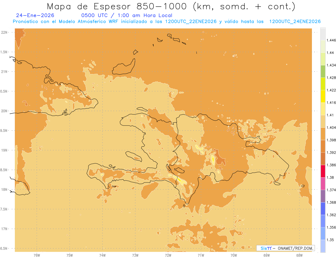The height and width of the screenshot is (259, 336).
Task: Click the green band in the colorbar
Action: coord(323,71)
